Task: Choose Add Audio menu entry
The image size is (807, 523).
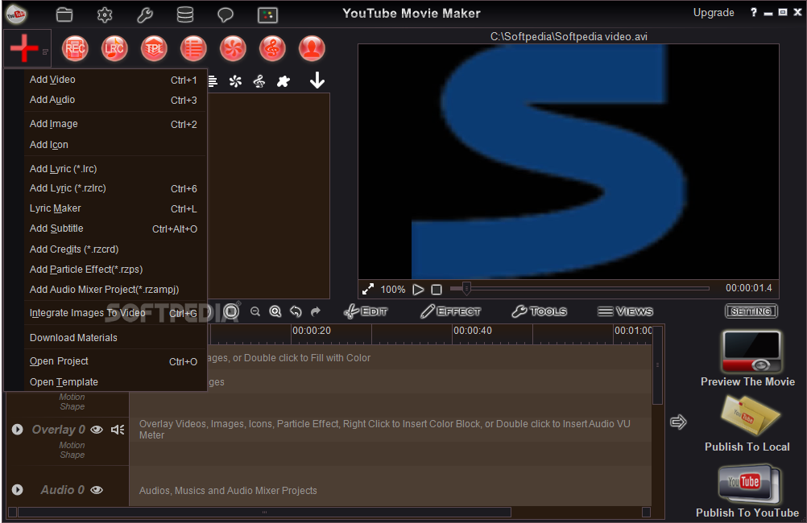Action: pyautogui.click(x=115, y=100)
